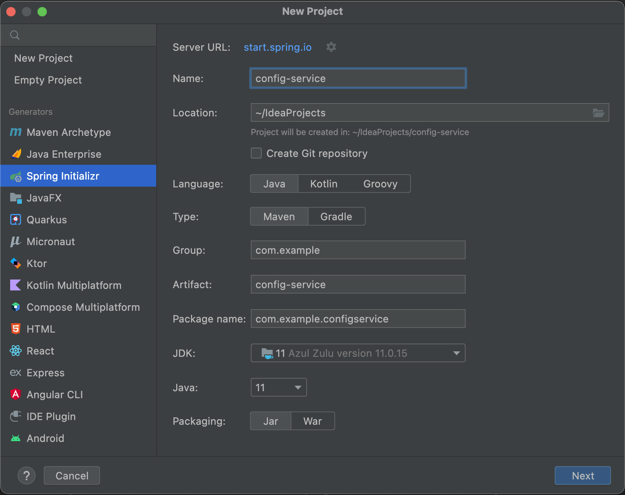Viewport: 625px width, 495px height.
Task: Choose Maven build type
Action: click(279, 217)
